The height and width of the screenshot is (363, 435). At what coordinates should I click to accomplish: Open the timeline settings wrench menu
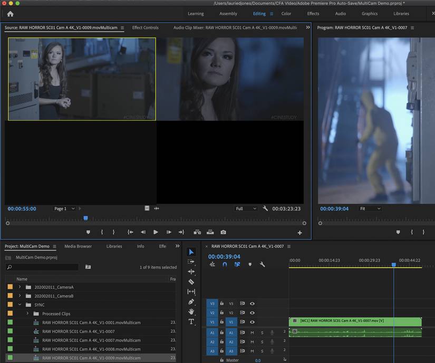point(262,265)
